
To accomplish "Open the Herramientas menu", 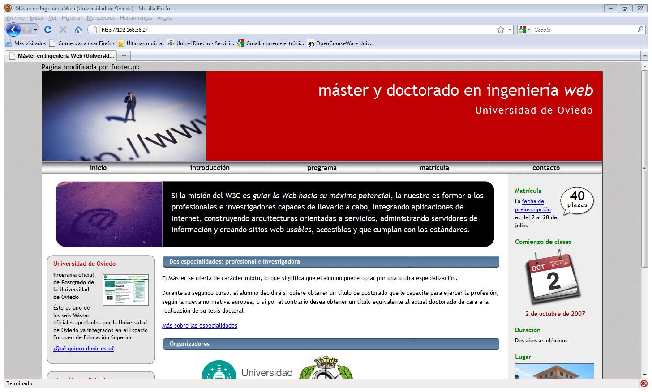I will click(136, 18).
